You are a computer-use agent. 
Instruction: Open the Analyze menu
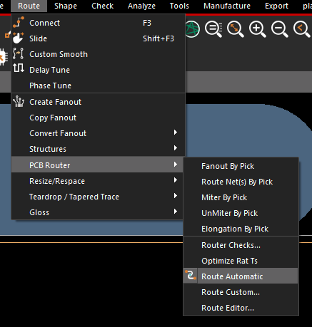pyautogui.click(x=141, y=6)
